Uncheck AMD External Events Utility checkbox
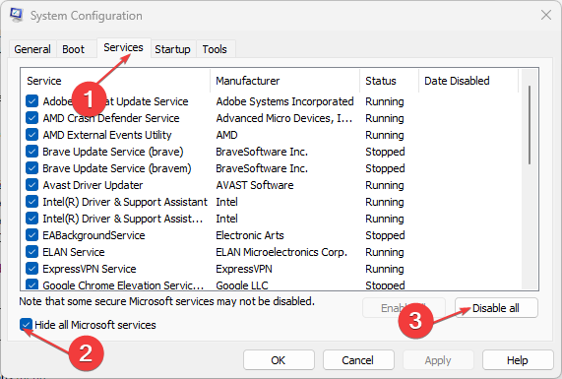The height and width of the screenshot is (379, 562). (x=31, y=135)
